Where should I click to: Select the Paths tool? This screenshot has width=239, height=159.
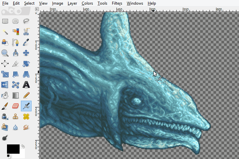15,42
